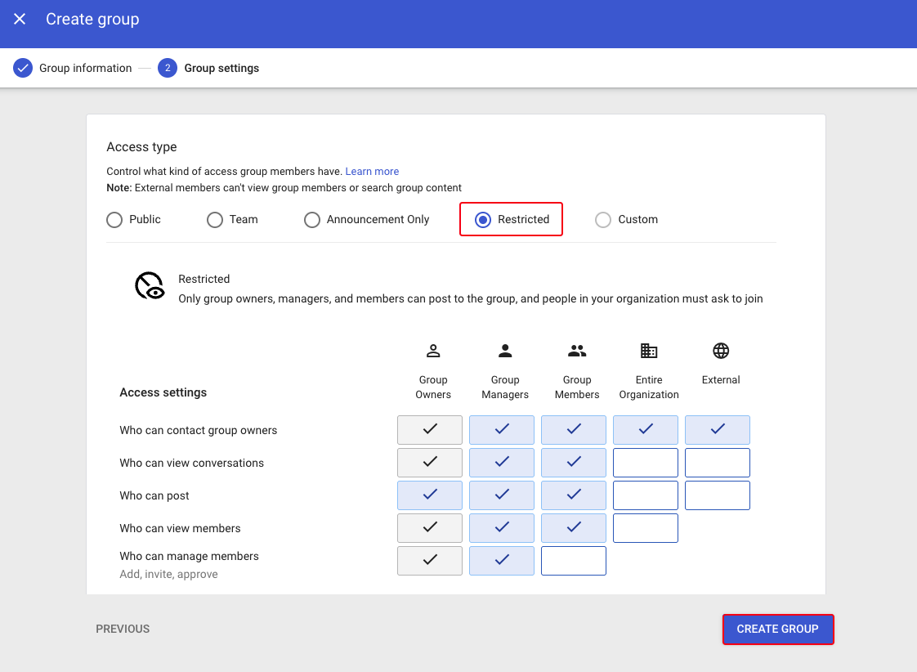The width and height of the screenshot is (917, 672).
Task: Click the Access settings label
Action: pyautogui.click(x=163, y=392)
